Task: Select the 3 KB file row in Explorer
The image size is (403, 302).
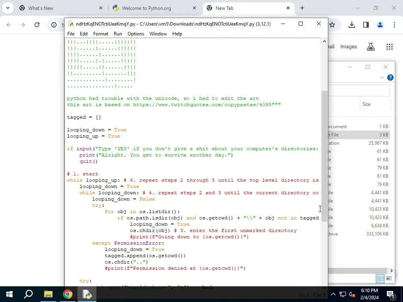Action: [x=359, y=135]
